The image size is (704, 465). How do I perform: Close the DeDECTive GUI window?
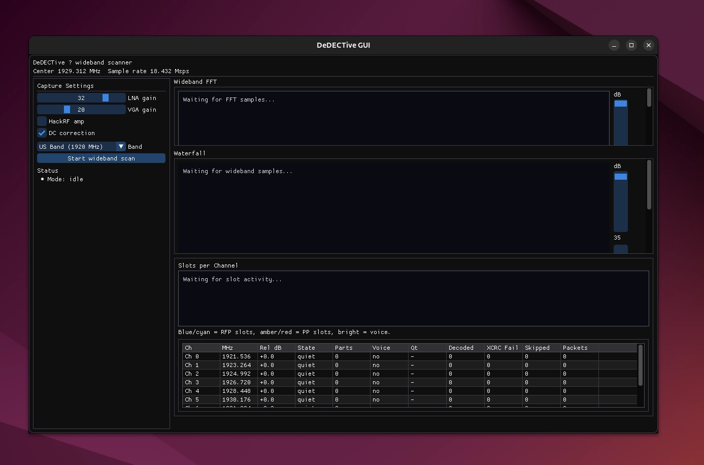[649, 45]
